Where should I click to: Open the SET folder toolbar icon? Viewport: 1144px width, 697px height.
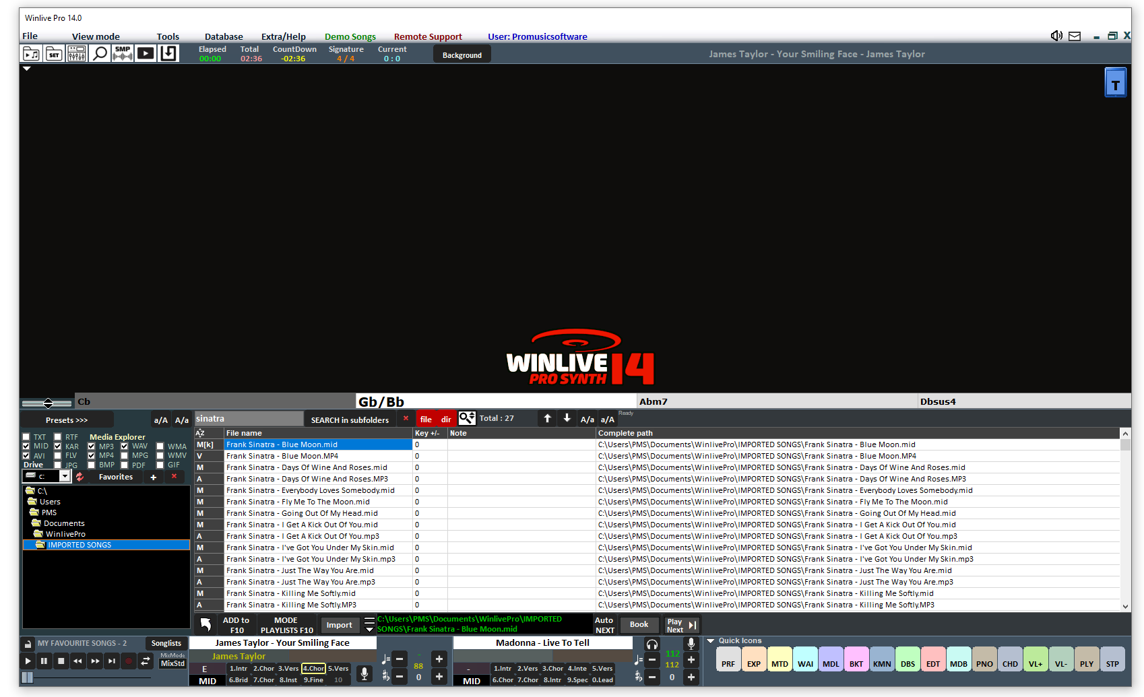click(x=54, y=53)
